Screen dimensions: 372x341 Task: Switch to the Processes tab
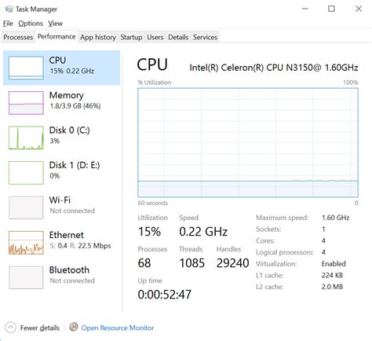(18, 37)
